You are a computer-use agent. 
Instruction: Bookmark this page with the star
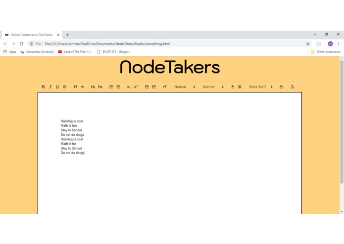[x=308, y=44]
